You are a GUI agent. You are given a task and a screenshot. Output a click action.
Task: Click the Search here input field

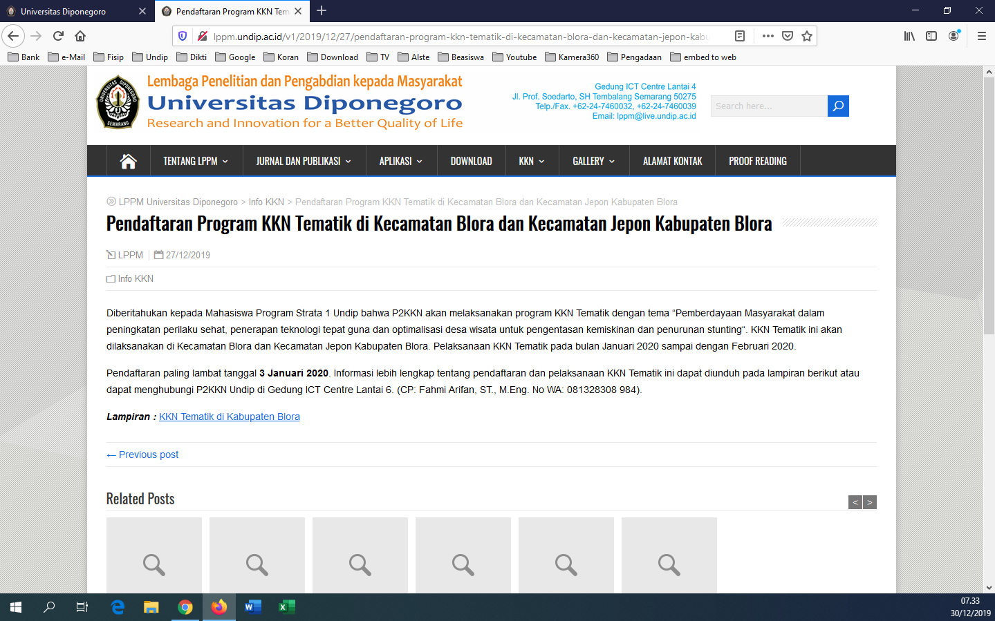tap(768, 106)
